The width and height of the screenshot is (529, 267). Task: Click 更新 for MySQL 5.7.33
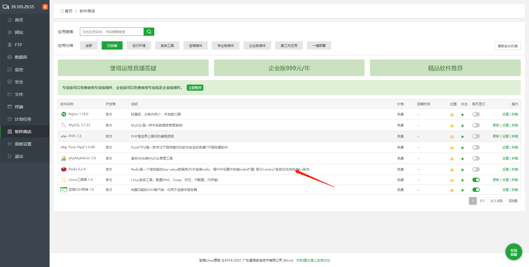click(x=496, y=125)
